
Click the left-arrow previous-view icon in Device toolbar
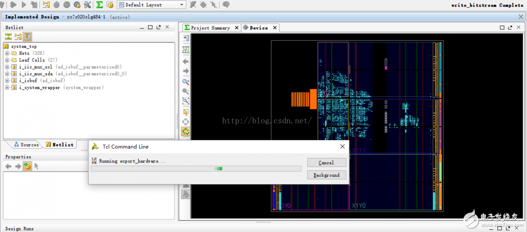click(x=186, y=61)
